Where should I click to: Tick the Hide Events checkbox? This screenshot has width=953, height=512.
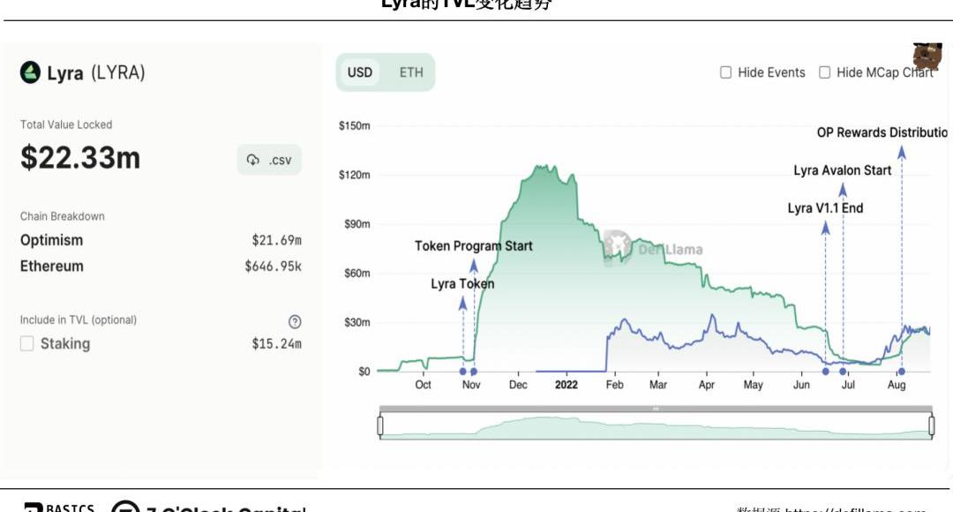[x=726, y=72]
